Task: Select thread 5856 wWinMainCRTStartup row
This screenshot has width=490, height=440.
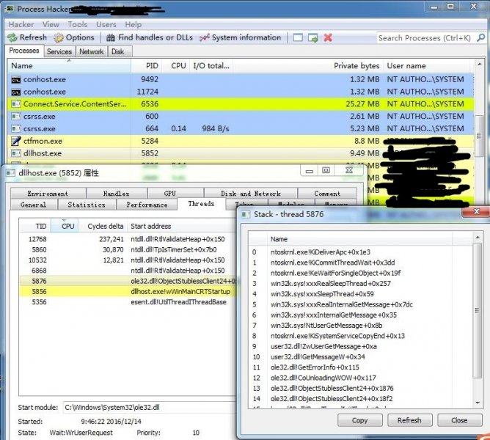Action: click(x=128, y=292)
